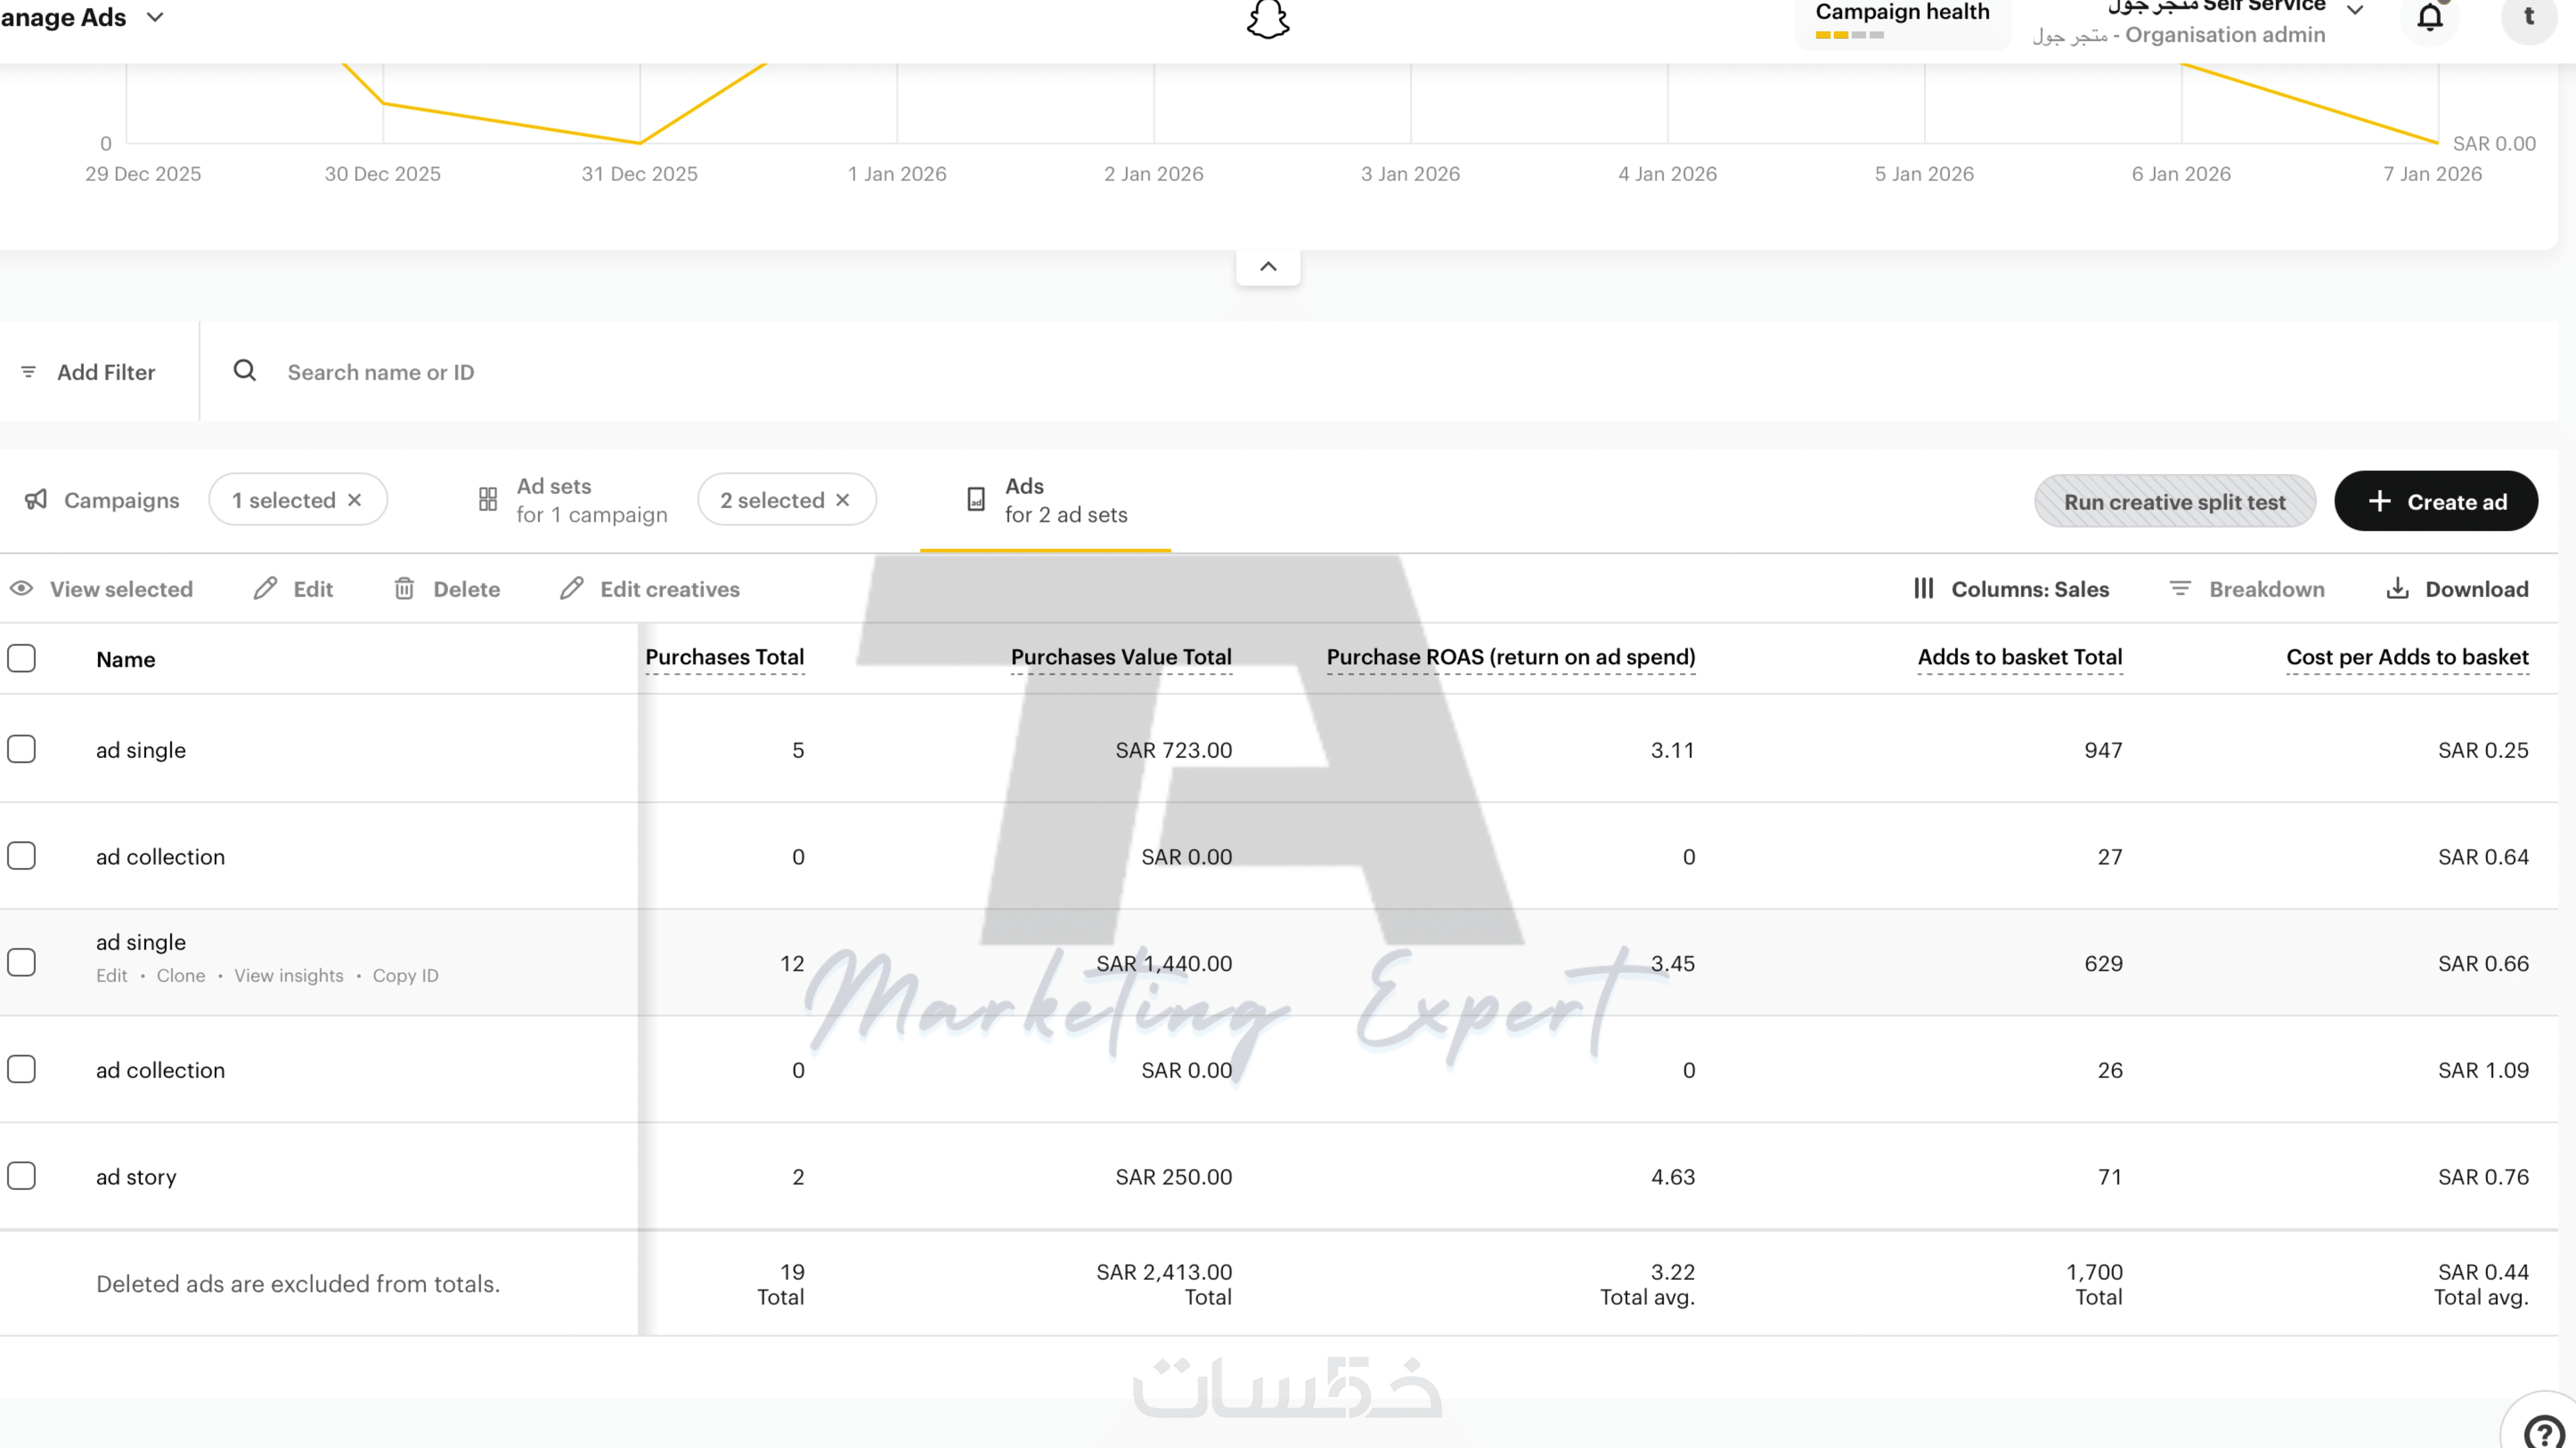
Task: Sort by Purchases Total column header
Action: 725,657
